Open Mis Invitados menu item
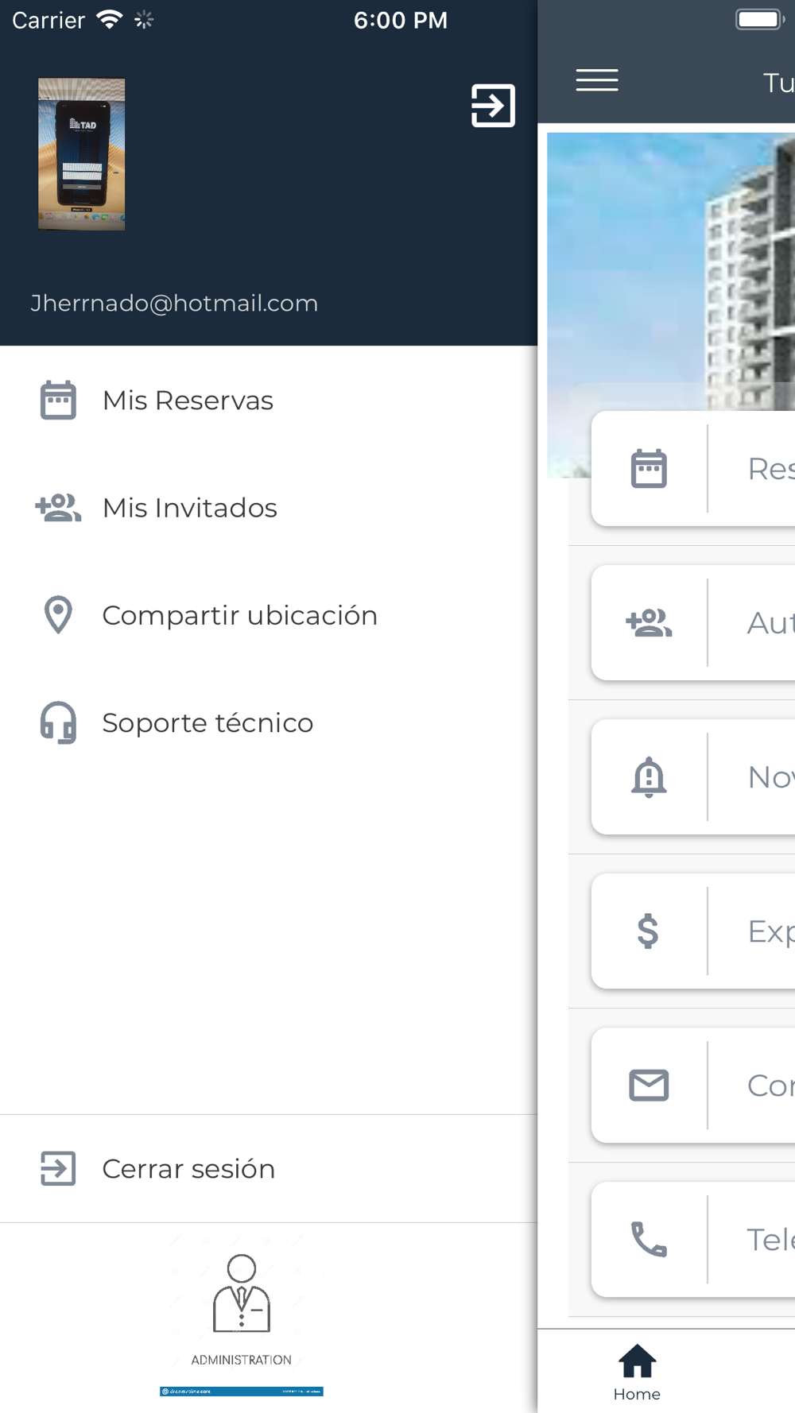 (x=269, y=507)
